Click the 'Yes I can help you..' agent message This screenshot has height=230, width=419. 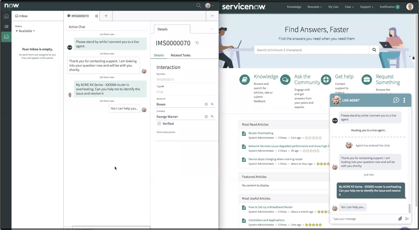124,109
